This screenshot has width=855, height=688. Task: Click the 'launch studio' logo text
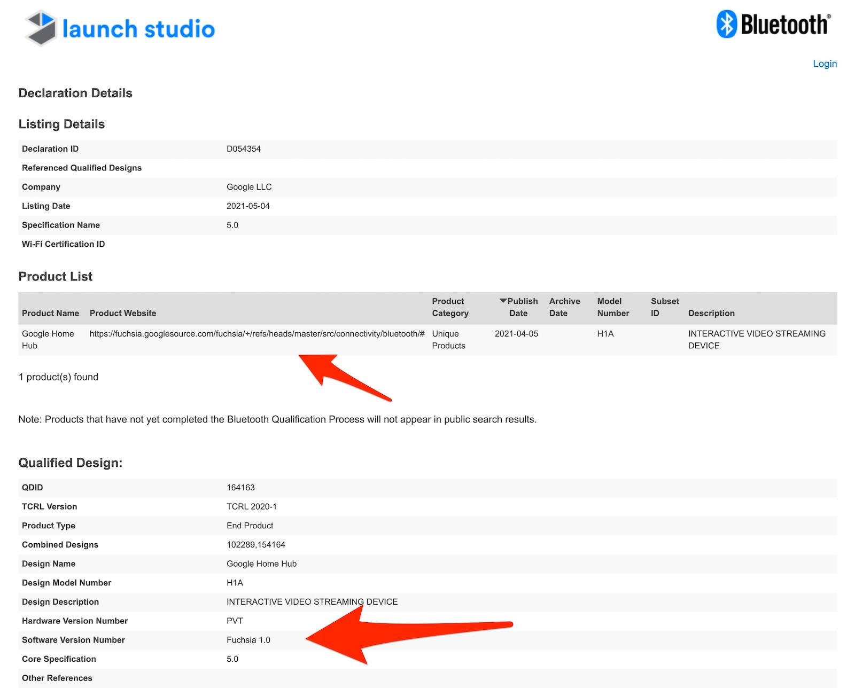click(138, 29)
